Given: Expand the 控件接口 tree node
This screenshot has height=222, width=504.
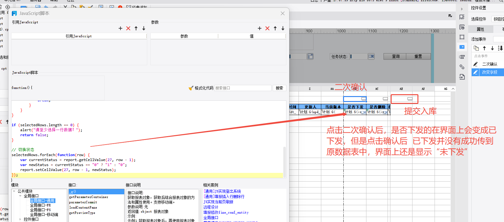Looking at the screenshot, I should (20, 219).
